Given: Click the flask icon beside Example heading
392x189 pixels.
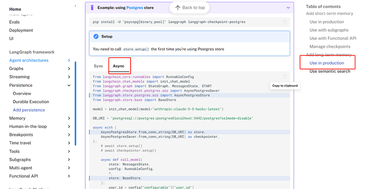Looking at the screenshot, I should click(x=92, y=8).
